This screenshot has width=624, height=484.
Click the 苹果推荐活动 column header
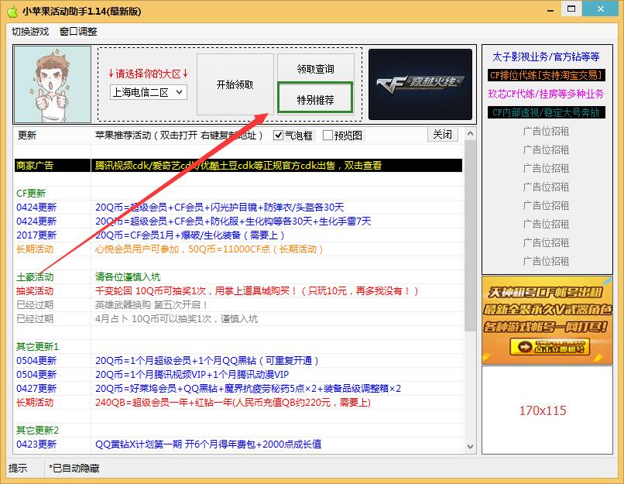point(179,136)
